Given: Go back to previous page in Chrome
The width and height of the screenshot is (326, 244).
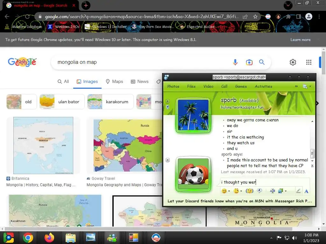Looking at the screenshot, I should click(7, 17).
